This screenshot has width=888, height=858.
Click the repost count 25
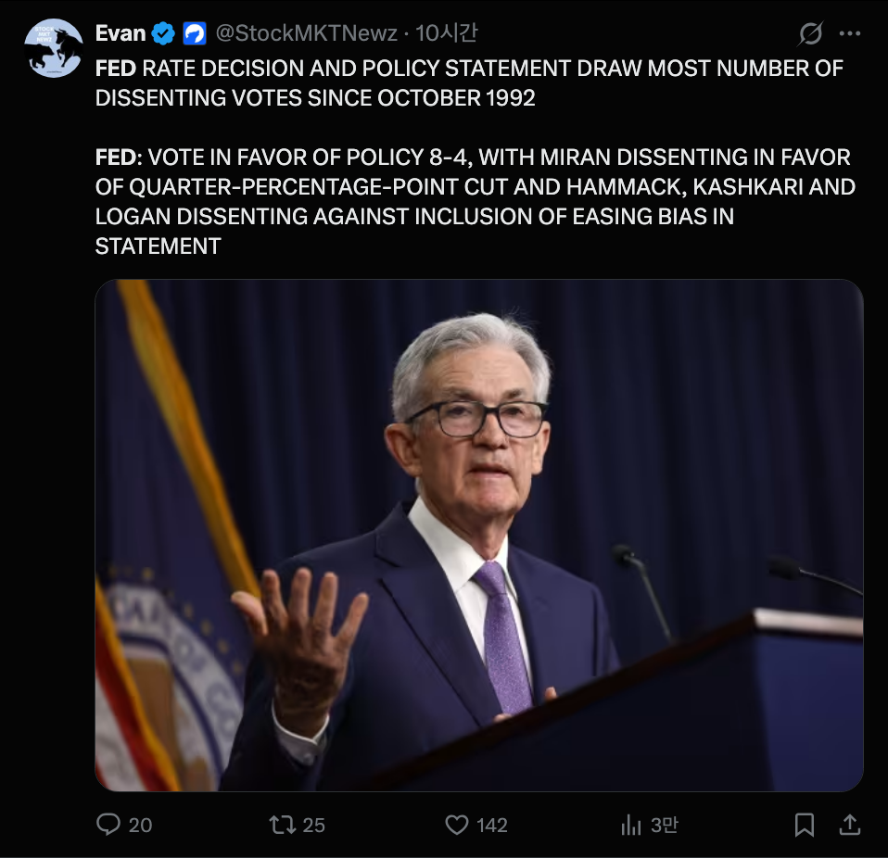[x=314, y=825]
